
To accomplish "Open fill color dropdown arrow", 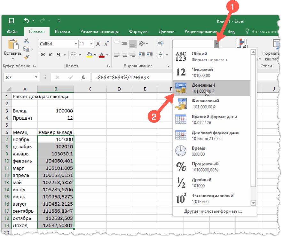I will coord(95,55).
